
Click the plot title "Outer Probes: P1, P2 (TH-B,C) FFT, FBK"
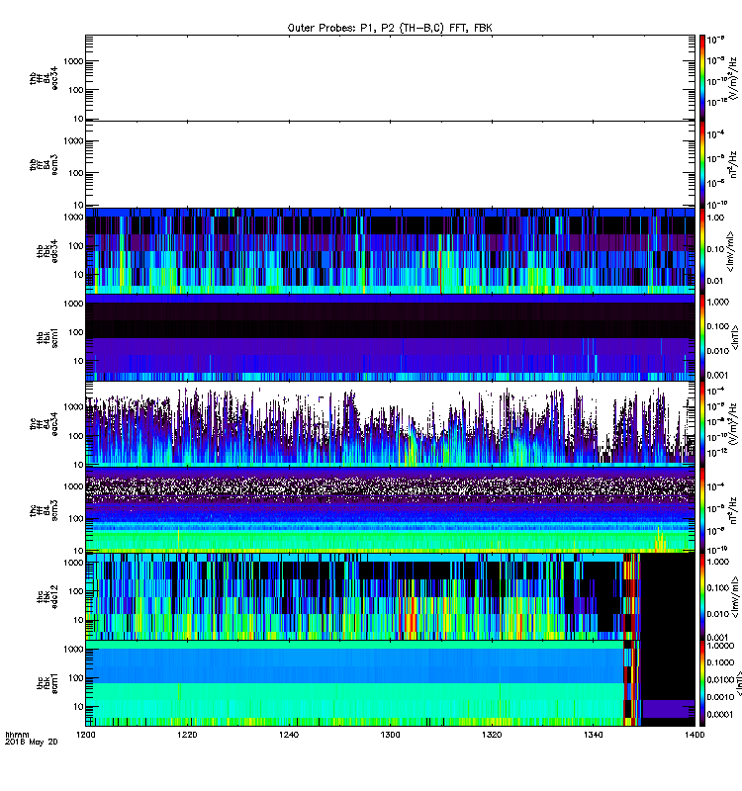point(390,28)
